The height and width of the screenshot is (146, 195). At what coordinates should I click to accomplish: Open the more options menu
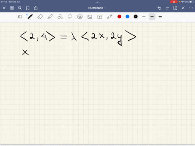191,8
